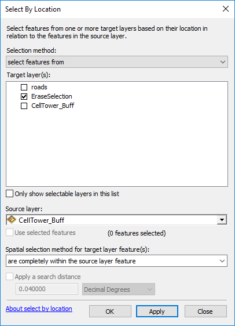Screen dimensions: 235x326
Task: Click the Close button
Action: click(x=205, y=311)
